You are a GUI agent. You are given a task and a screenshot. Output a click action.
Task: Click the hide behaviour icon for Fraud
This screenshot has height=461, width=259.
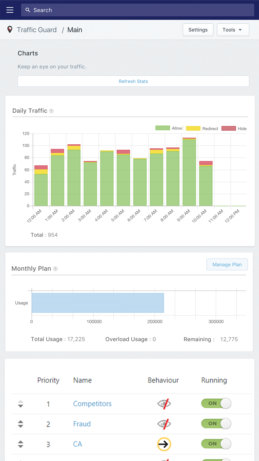tap(164, 424)
